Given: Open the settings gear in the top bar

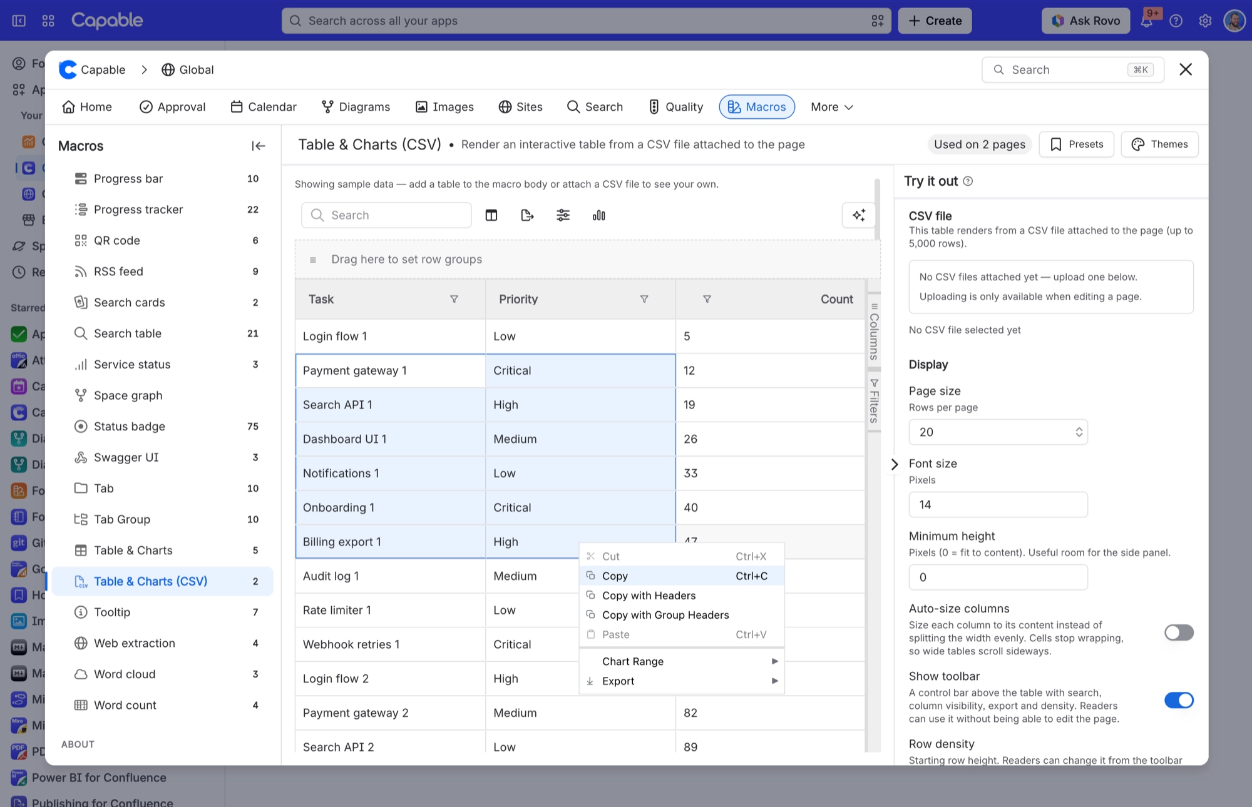Looking at the screenshot, I should tap(1205, 21).
